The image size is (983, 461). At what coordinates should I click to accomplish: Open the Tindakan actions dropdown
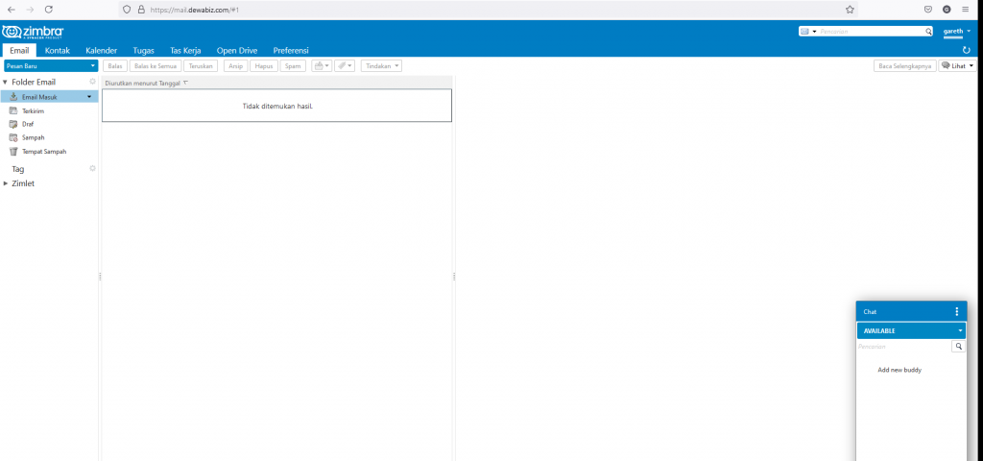pos(381,65)
